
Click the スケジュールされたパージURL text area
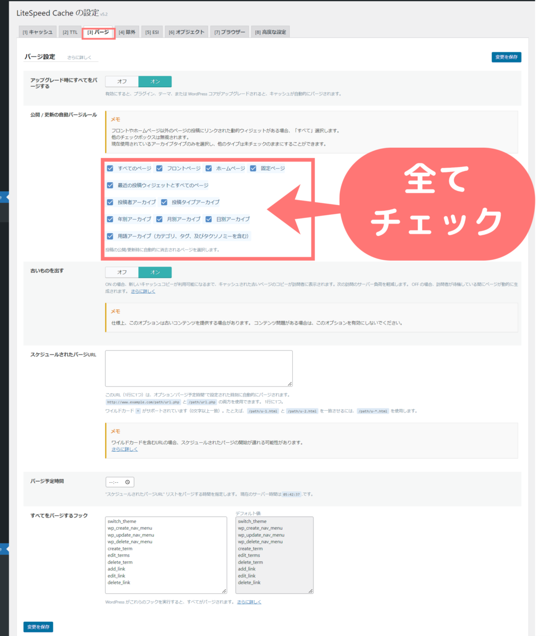[x=198, y=367]
